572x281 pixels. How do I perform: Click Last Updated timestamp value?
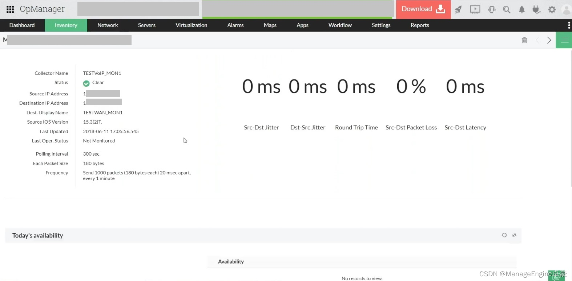[x=111, y=131]
